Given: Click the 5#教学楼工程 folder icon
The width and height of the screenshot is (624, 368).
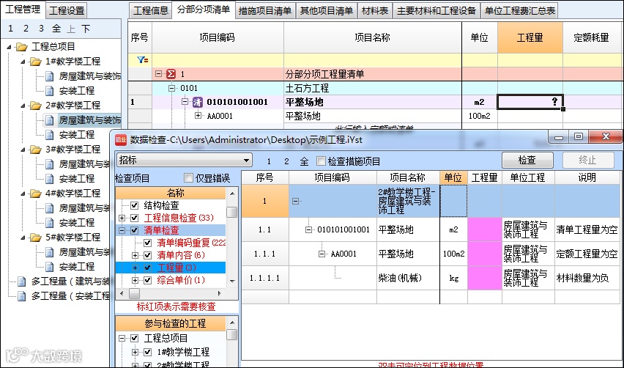Looking at the screenshot, I should point(36,238).
